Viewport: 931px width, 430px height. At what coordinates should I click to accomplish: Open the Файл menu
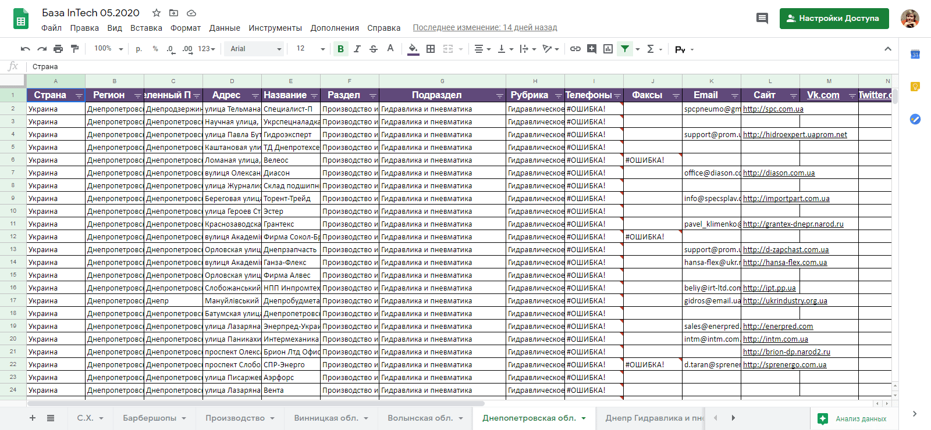[x=51, y=28]
